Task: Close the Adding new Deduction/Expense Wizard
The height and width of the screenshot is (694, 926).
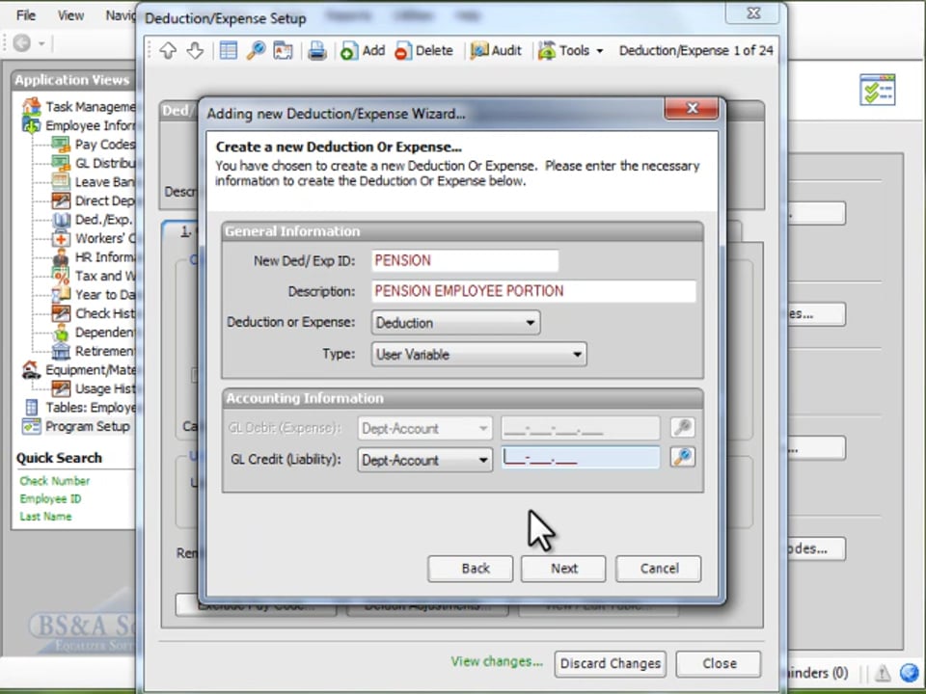Action: [693, 109]
